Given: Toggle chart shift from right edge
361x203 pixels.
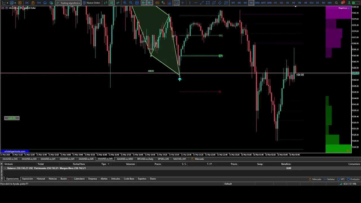Looking at the screenshot, I should pos(150,3).
